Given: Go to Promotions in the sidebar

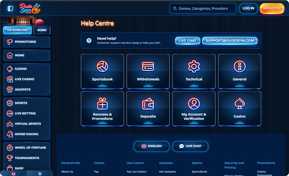Looking at the screenshot, I should pos(27,42).
